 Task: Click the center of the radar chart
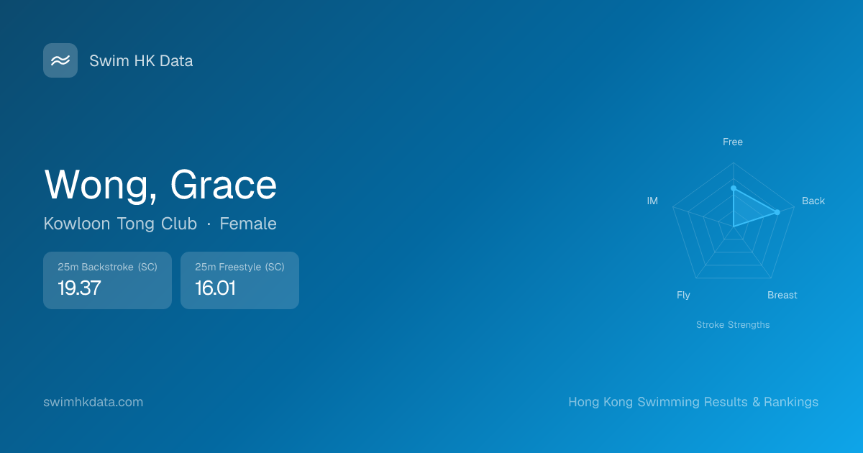pos(734,226)
